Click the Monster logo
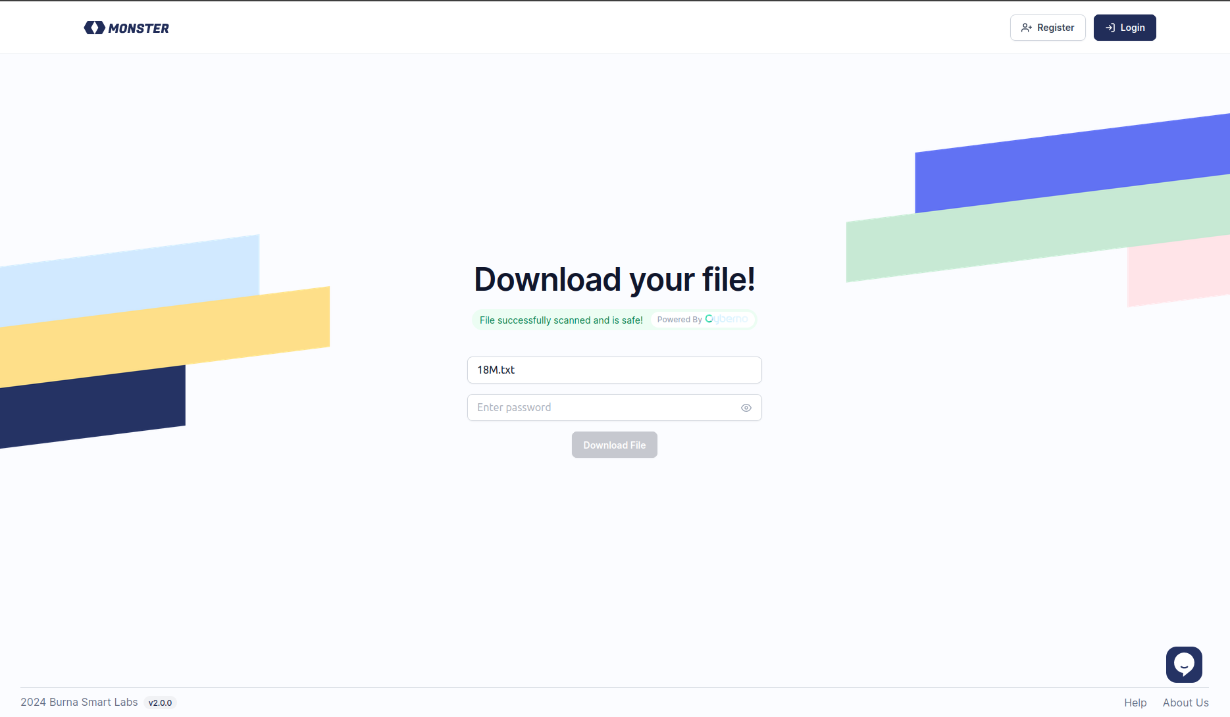The height and width of the screenshot is (717, 1230). (x=126, y=28)
